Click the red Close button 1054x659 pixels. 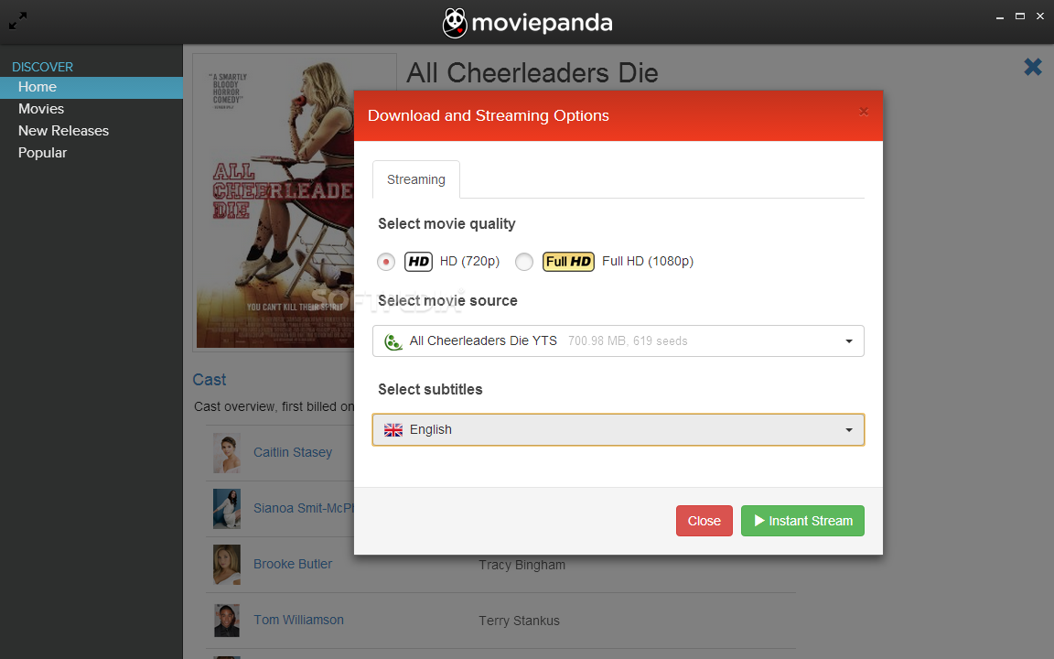tap(704, 521)
